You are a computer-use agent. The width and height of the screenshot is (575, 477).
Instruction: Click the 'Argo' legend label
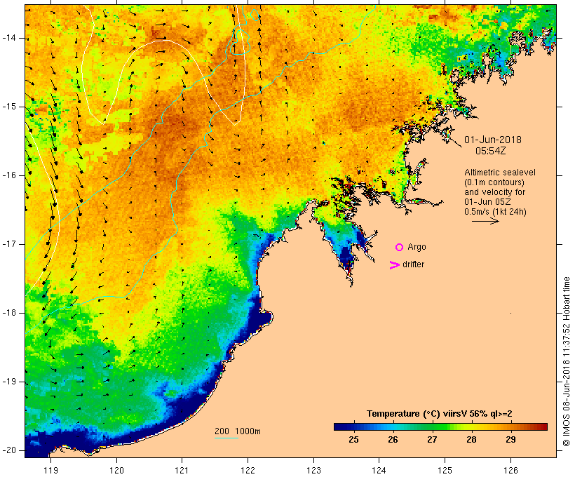click(x=417, y=248)
